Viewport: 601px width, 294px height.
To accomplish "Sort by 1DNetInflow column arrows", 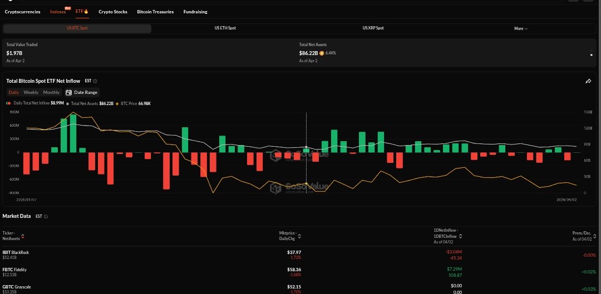I will click(461, 236).
